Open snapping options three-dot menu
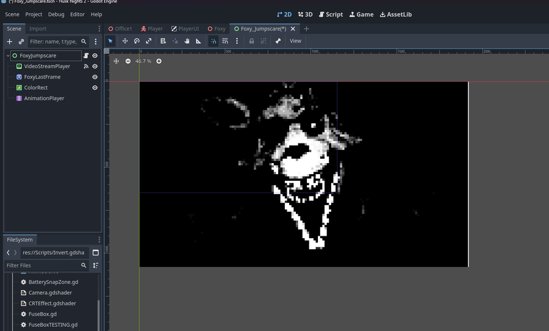549x331 pixels. point(237,41)
